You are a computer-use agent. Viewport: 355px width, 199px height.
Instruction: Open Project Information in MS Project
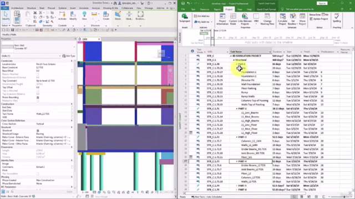[222, 19]
